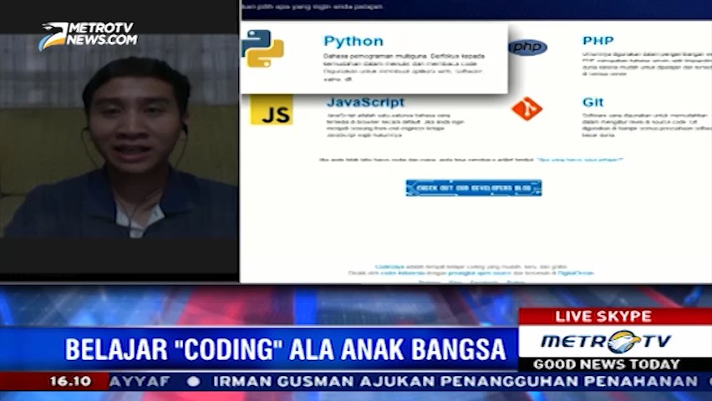Click the Skype video feed of the speaker
The height and width of the screenshot is (401, 712).
click(119, 136)
